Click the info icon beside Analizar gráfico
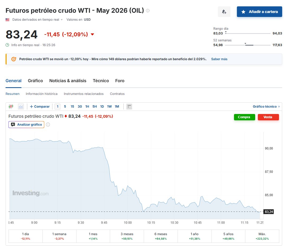 pyautogui.click(x=48, y=125)
